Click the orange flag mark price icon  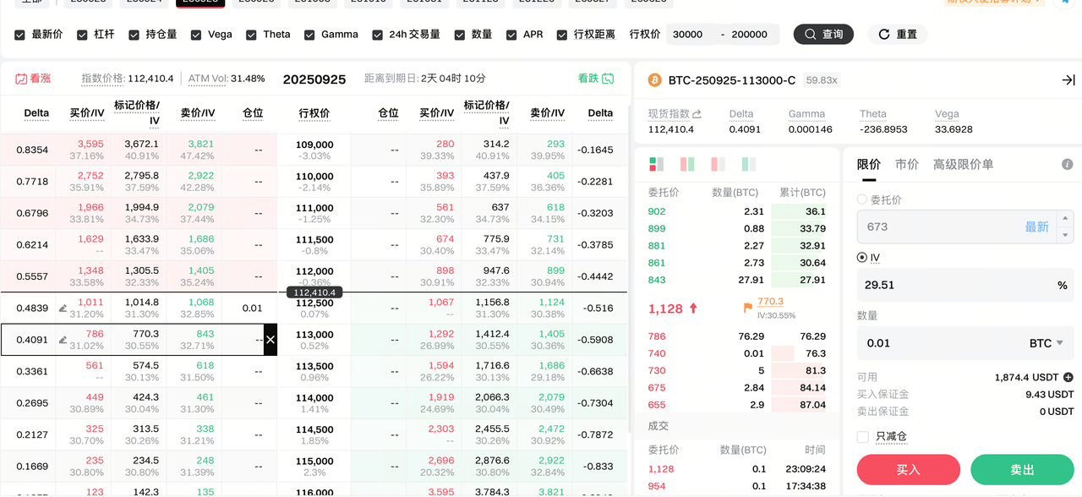747,308
